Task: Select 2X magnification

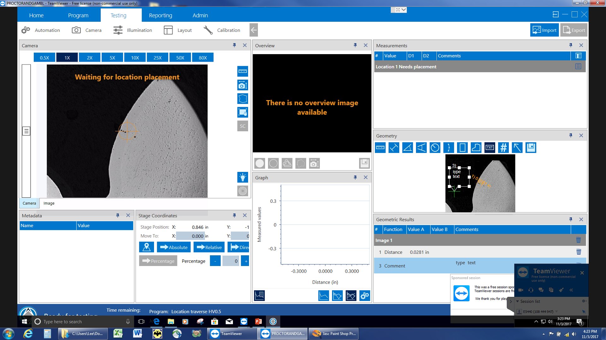Action: (x=90, y=58)
